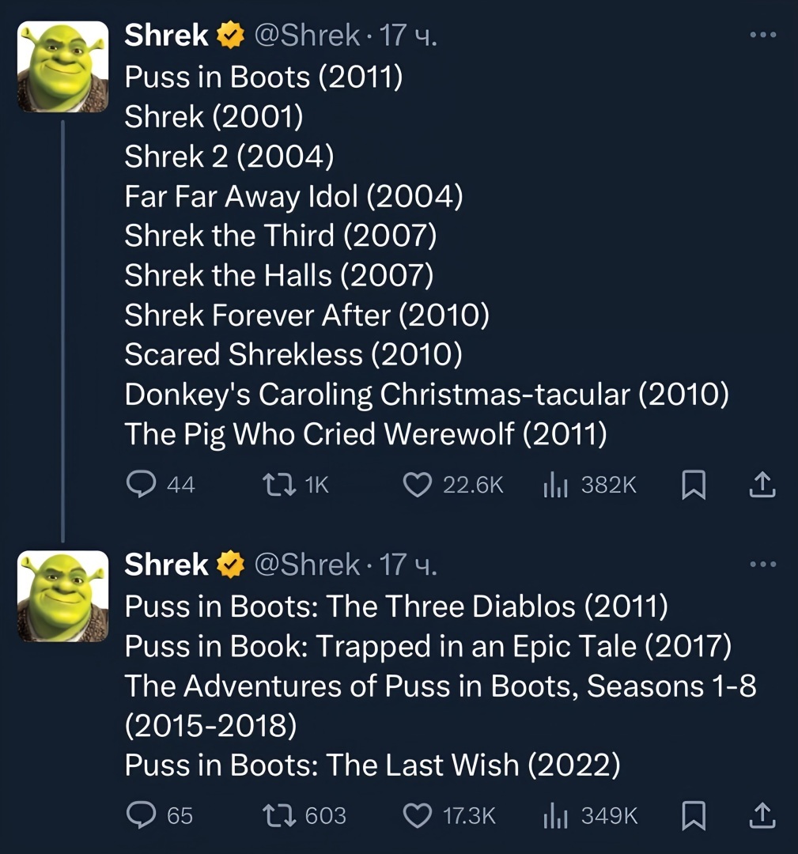Open the Shrek display name in first tweet
Image resolution: width=798 pixels, height=854 pixels.
tap(166, 36)
